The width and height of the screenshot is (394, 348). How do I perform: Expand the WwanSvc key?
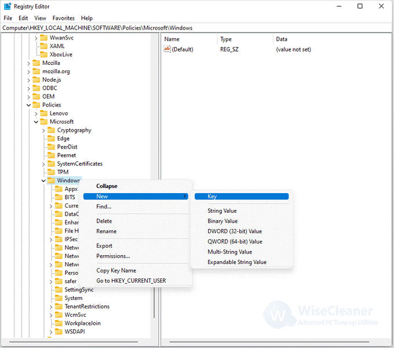click(x=36, y=38)
